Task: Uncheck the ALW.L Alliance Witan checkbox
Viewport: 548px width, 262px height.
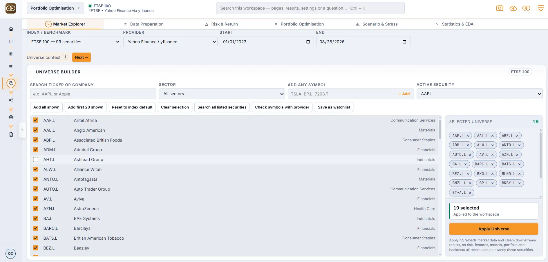Action: tap(36, 169)
